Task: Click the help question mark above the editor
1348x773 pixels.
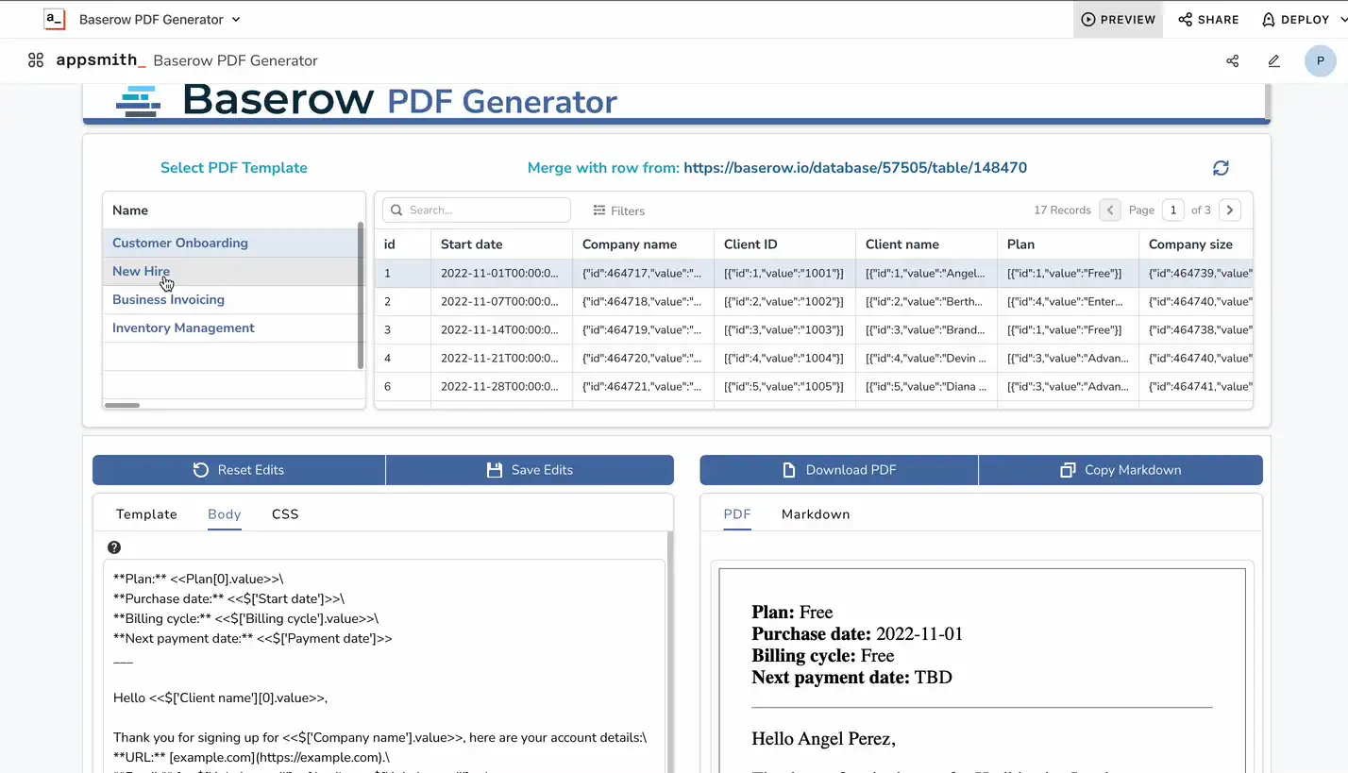Action: coord(113,547)
